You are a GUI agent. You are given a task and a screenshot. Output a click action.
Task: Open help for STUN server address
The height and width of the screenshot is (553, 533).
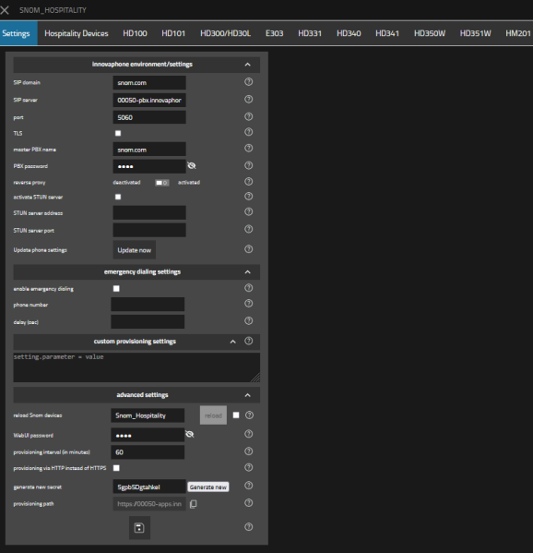(248, 211)
